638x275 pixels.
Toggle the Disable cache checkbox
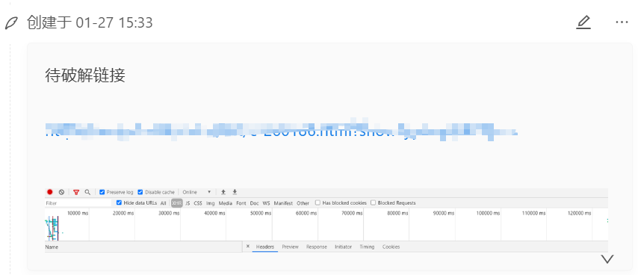[x=140, y=192]
